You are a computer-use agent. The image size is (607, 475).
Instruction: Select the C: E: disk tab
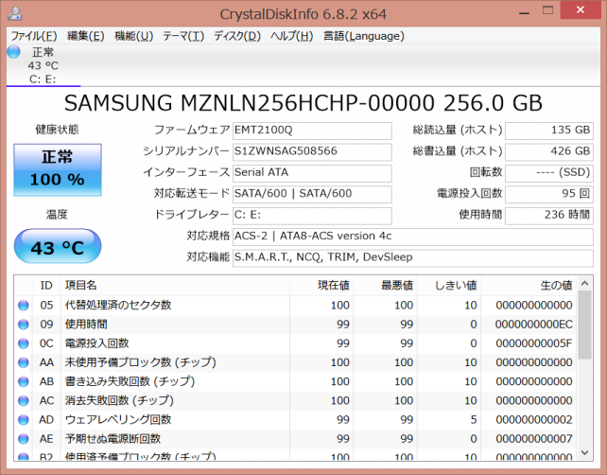pyautogui.click(x=43, y=65)
